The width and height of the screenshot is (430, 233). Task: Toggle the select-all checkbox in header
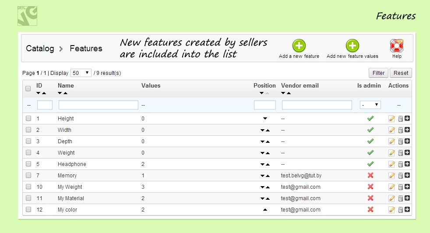coord(28,88)
